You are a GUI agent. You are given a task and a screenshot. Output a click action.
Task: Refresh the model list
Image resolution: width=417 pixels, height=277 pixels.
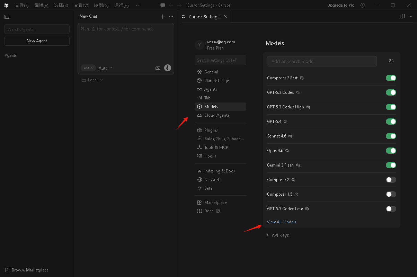[391, 61]
